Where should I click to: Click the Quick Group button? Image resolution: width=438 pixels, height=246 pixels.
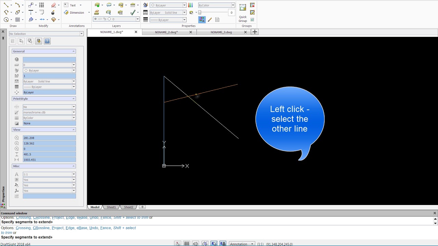(243, 13)
